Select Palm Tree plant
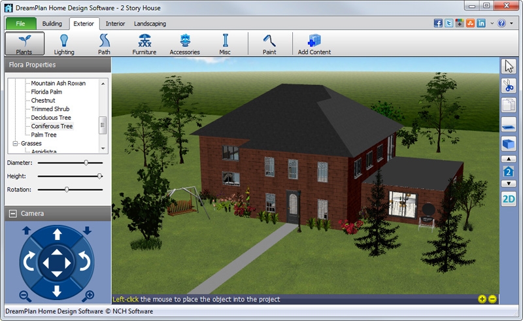 pyautogui.click(x=44, y=135)
